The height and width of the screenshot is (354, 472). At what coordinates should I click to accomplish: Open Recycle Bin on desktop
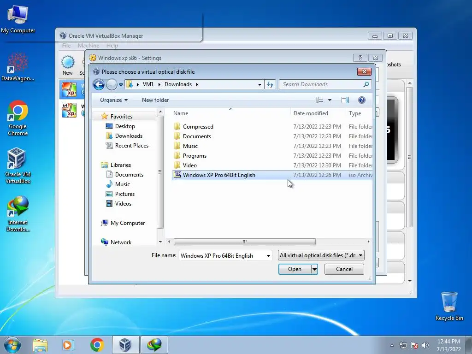(449, 306)
